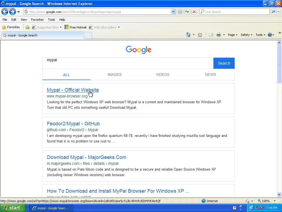Open the Windows start button

[13, 208]
